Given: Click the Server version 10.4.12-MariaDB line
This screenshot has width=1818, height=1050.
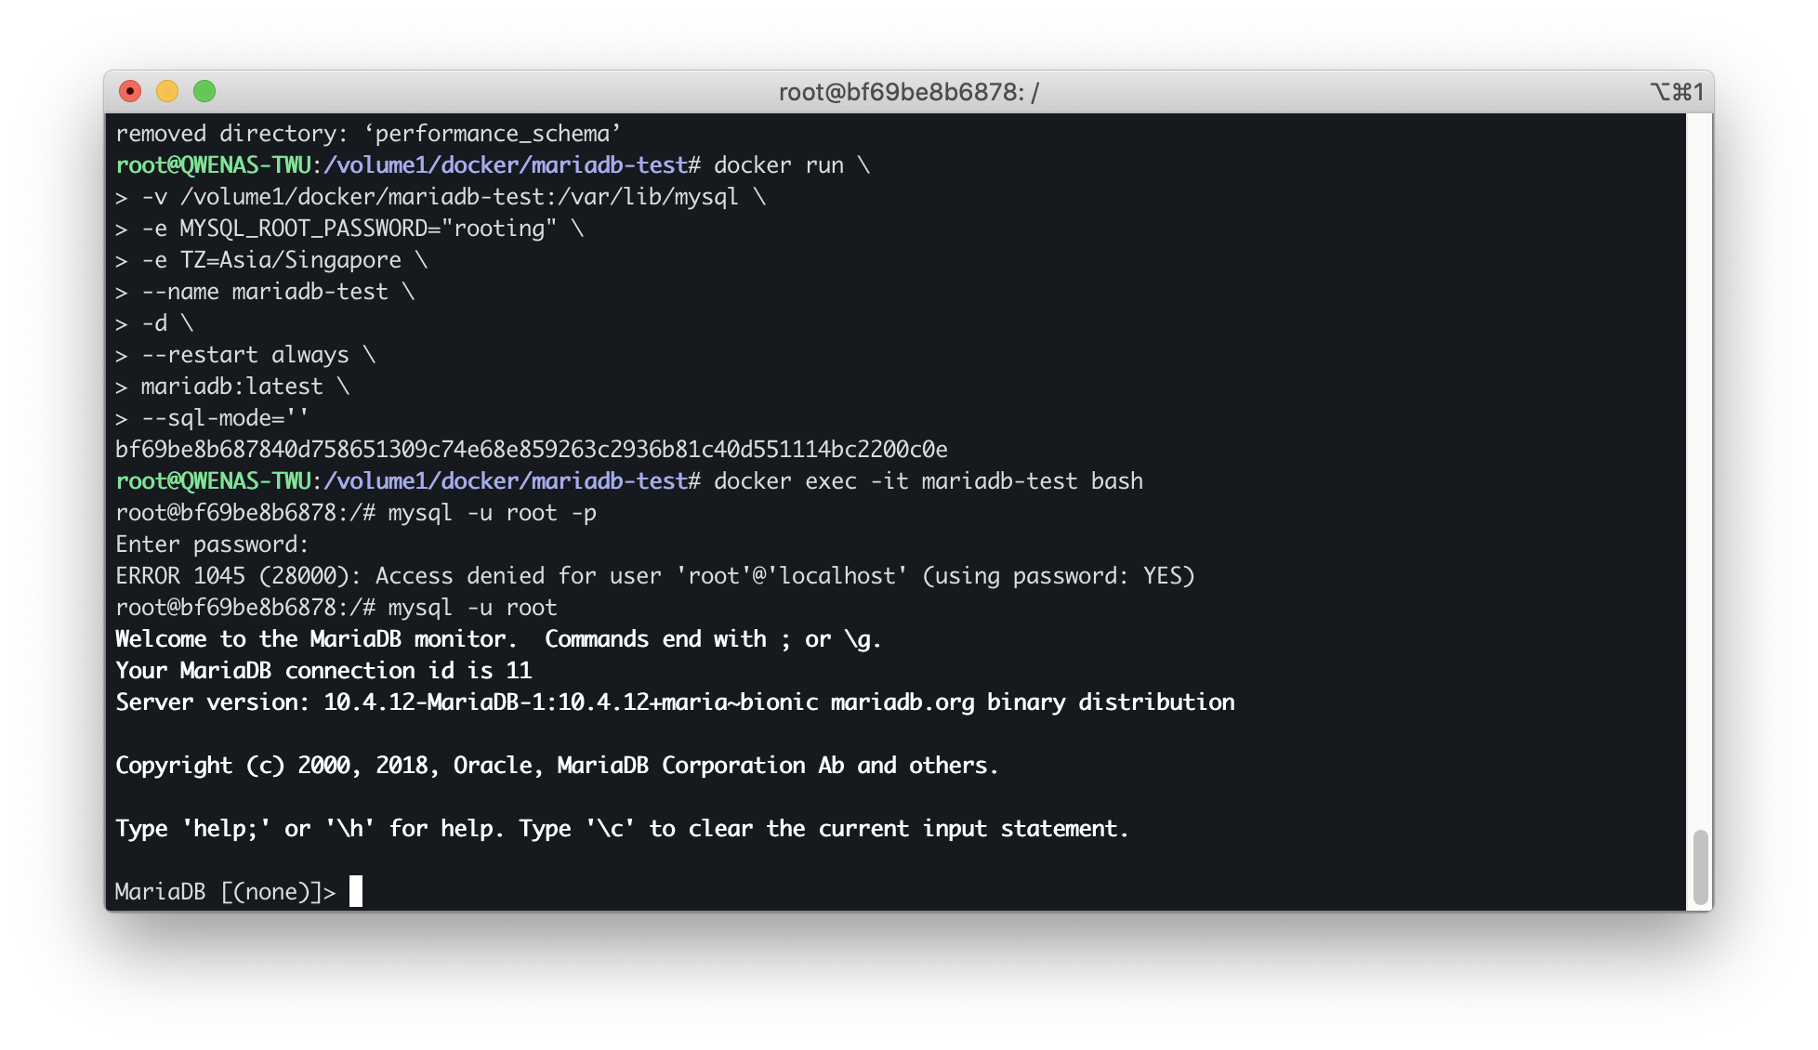Looking at the screenshot, I should (675, 702).
